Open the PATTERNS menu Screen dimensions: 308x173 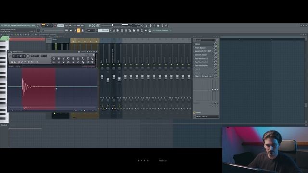(14, 25)
